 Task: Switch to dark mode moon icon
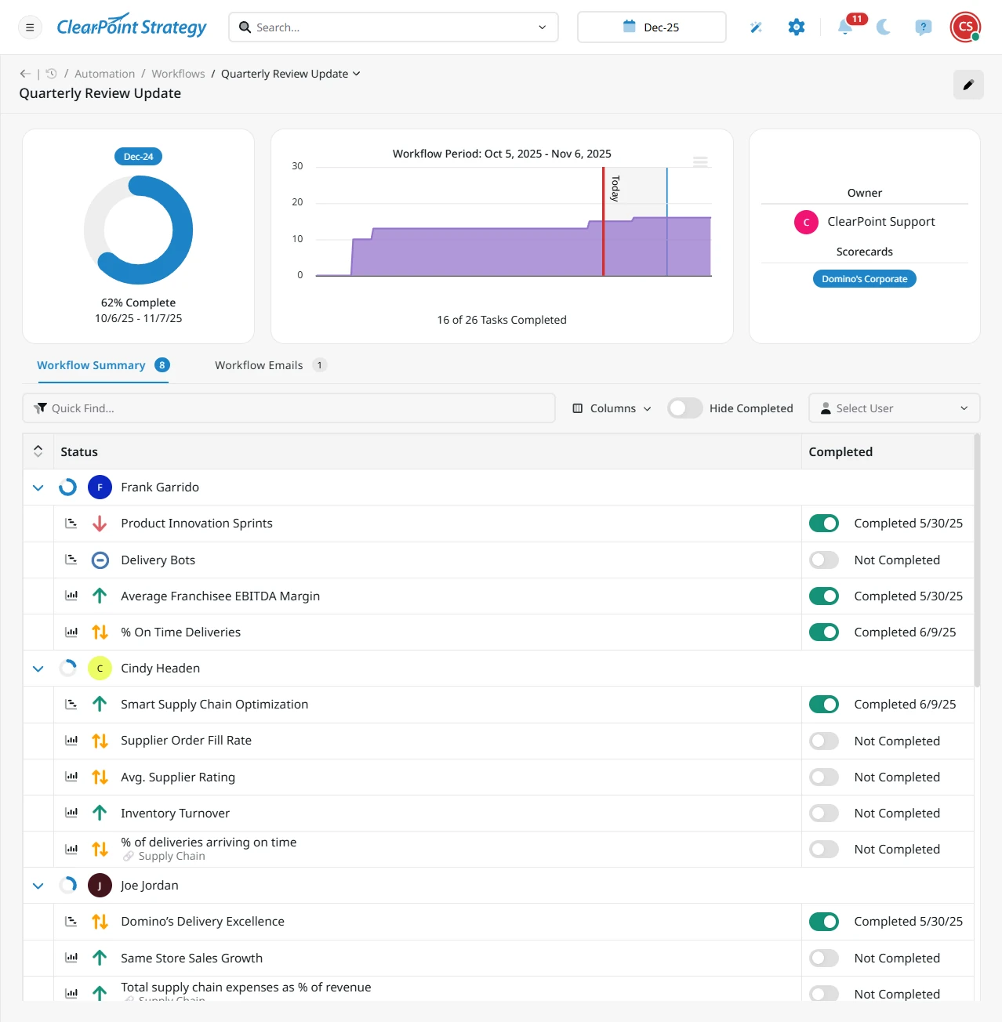884,27
